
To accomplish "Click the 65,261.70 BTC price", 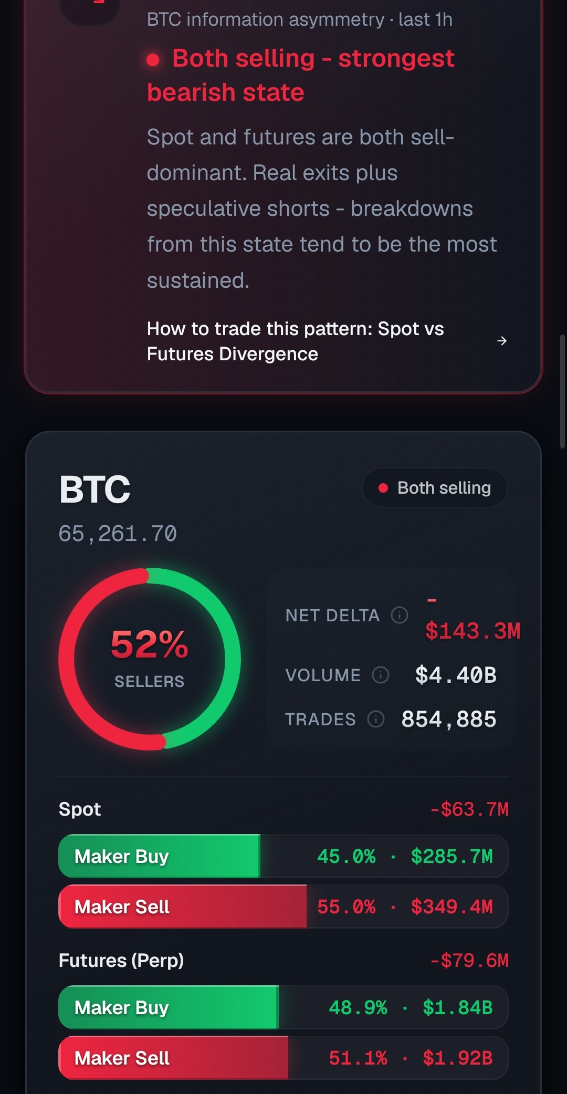I will pos(118,534).
